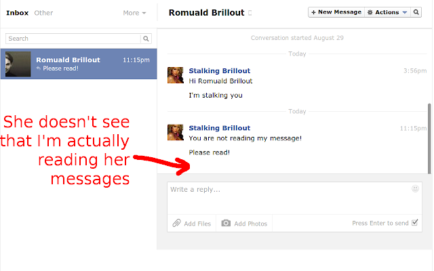Open the Actions dropdown arrow
Screen dimensions: 434x271
coord(405,12)
